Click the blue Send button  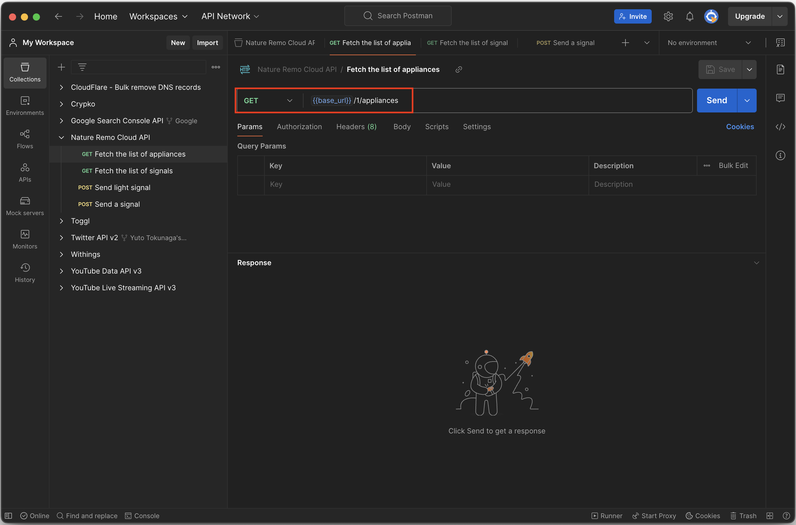pyautogui.click(x=716, y=101)
